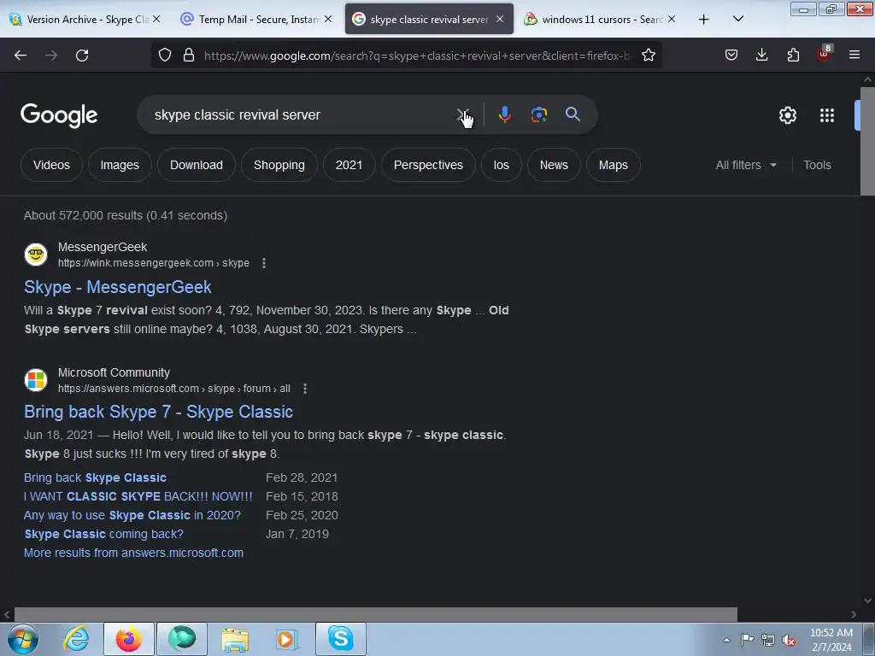Image resolution: width=875 pixels, height=656 pixels.
Task: Show hidden system tray icons
Action: coord(726,640)
